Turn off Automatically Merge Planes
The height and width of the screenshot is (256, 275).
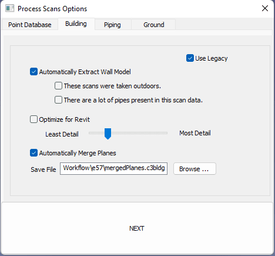point(33,153)
